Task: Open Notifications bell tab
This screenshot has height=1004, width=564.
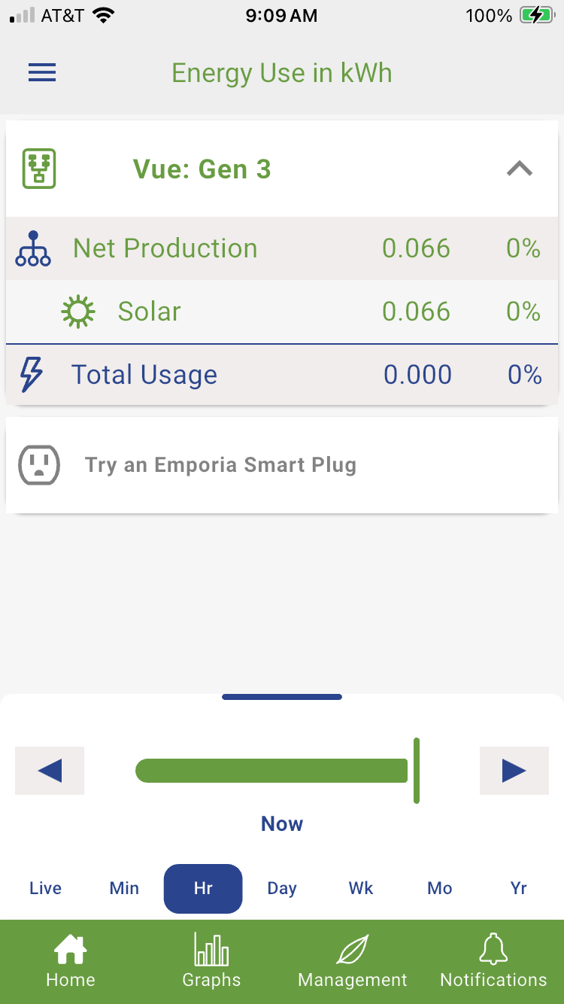Action: [x=493, y=960]
